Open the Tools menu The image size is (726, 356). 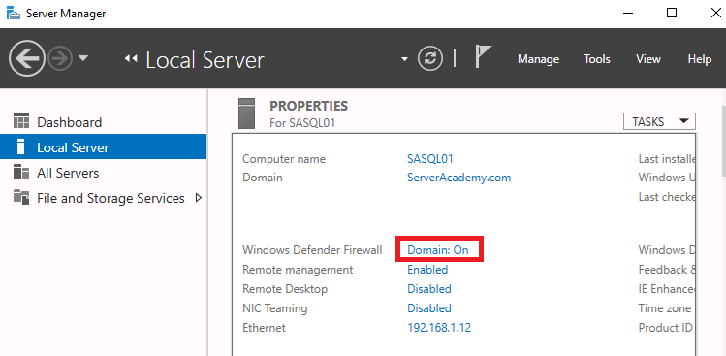597,59
